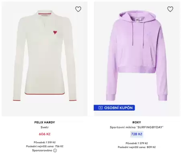Click the Původně: 1 379 Kč text
The width and height of the screenshot is (182, 161).
click(x=137, y=143)
